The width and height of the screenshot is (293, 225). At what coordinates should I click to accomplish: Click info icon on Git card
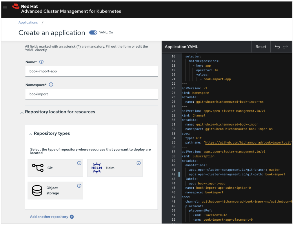[x=79, y=163]
